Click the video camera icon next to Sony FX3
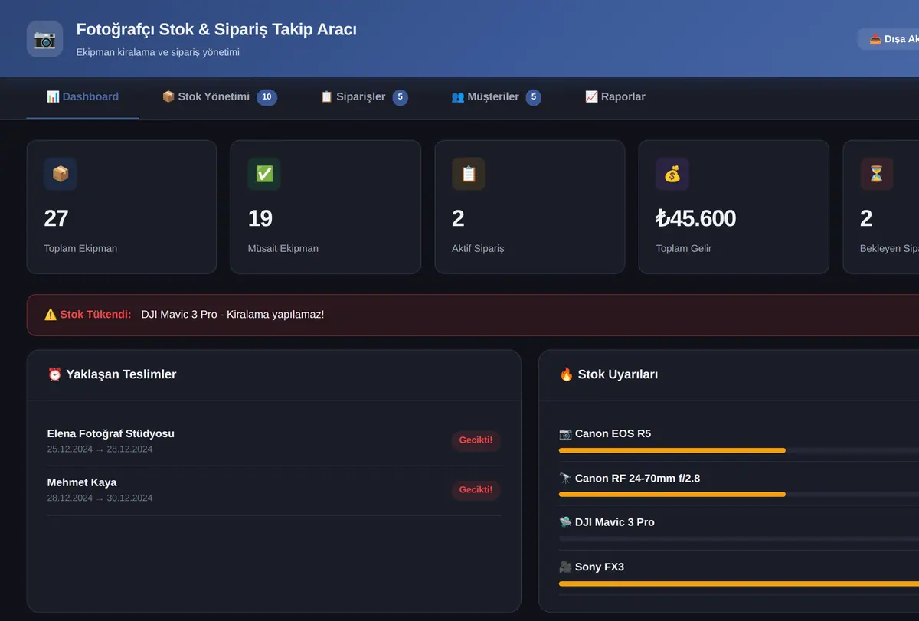This screenshot has height=621, width=919. coord(565,567)
